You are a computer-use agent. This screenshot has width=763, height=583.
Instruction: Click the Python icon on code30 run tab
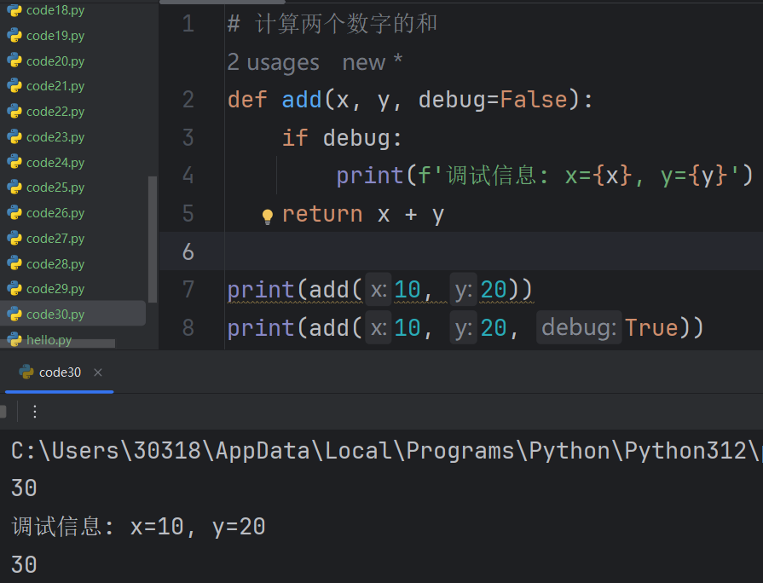click(26, 372)
